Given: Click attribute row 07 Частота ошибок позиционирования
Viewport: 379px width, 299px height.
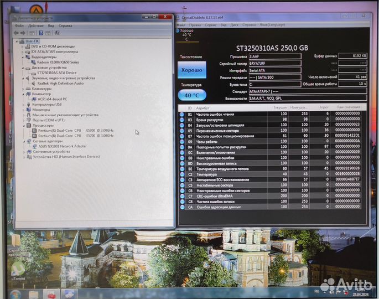Looking at the screenshot, I should click(270, 136).
